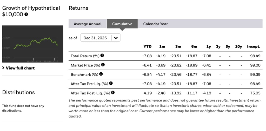Click the Distributions section heading
Screen dimensions: 266x131
[x=18, y=92]
